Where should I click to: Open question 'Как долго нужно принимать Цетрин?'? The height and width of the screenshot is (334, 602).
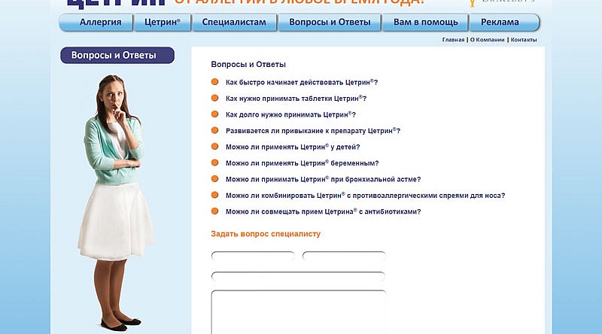point(290,114)
